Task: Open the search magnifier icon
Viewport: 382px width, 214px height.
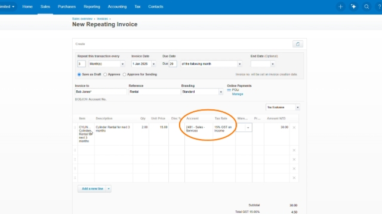Action: tap(366, 7)
